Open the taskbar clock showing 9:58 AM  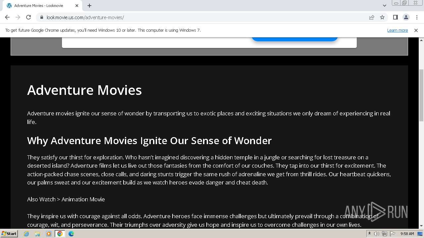pos(407,234)
